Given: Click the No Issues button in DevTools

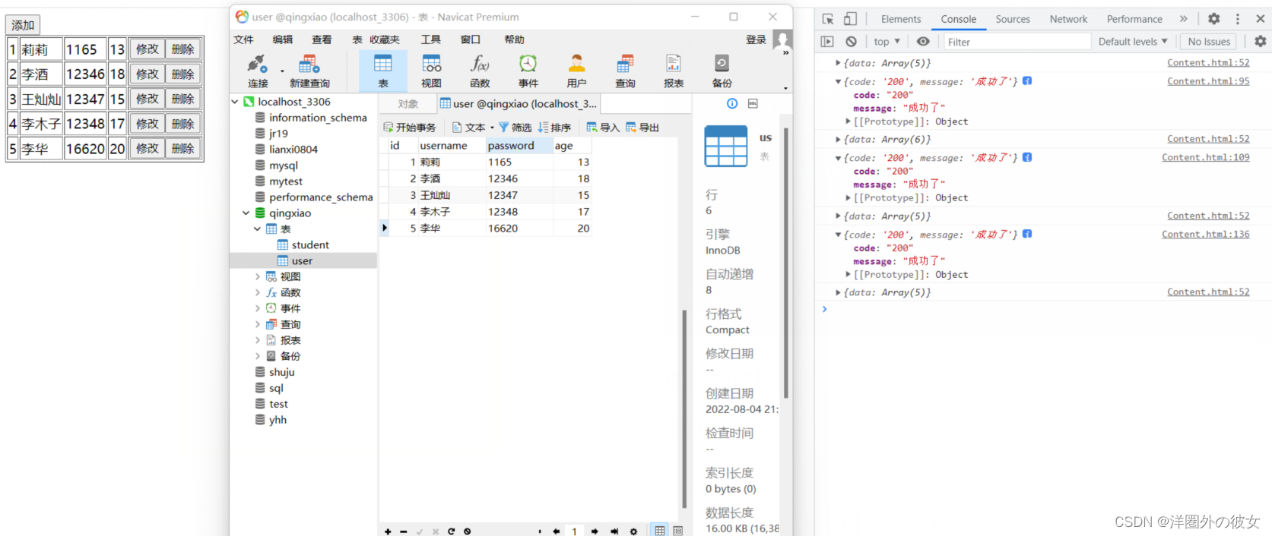Looking at the screenshot, I should [1209, 42].
